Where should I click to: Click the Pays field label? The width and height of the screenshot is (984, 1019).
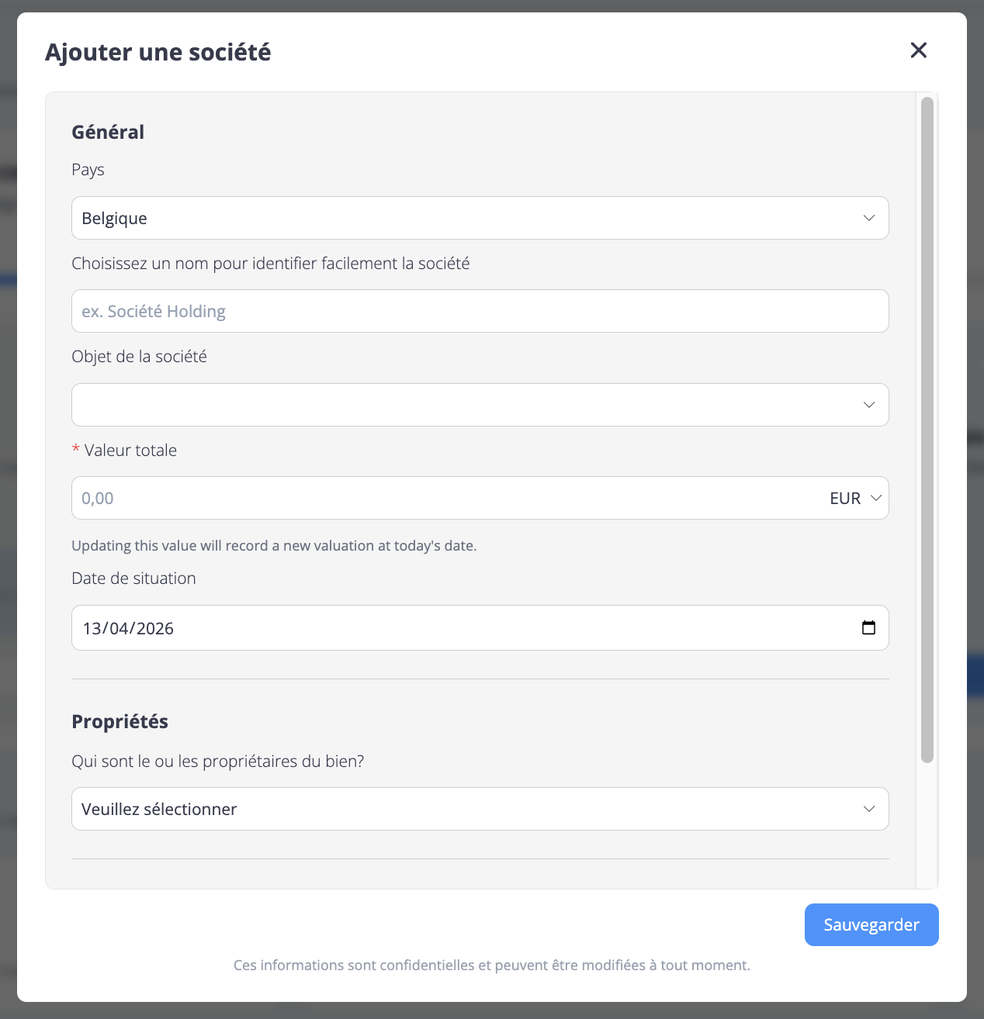pyautogui.click(x=88, y=170)
